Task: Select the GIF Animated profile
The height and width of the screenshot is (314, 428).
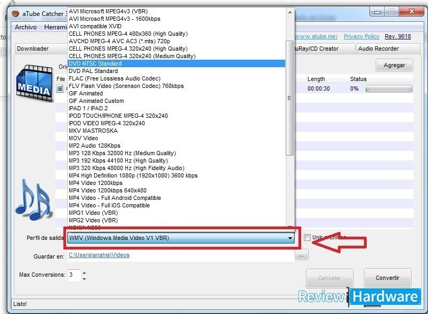Action: [x=176, y=93]
